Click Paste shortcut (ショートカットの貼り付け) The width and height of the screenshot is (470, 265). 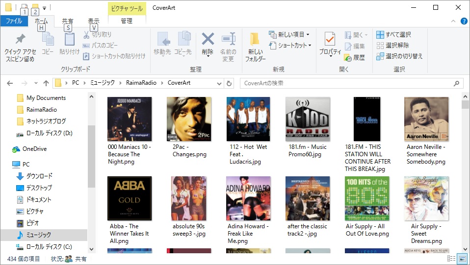[114, 56]
